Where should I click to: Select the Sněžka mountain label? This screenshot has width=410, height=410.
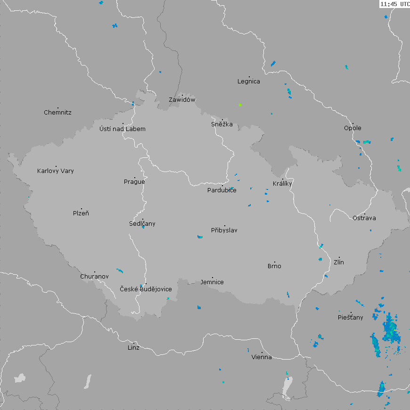pyautogui.click(x=222, y=124)
